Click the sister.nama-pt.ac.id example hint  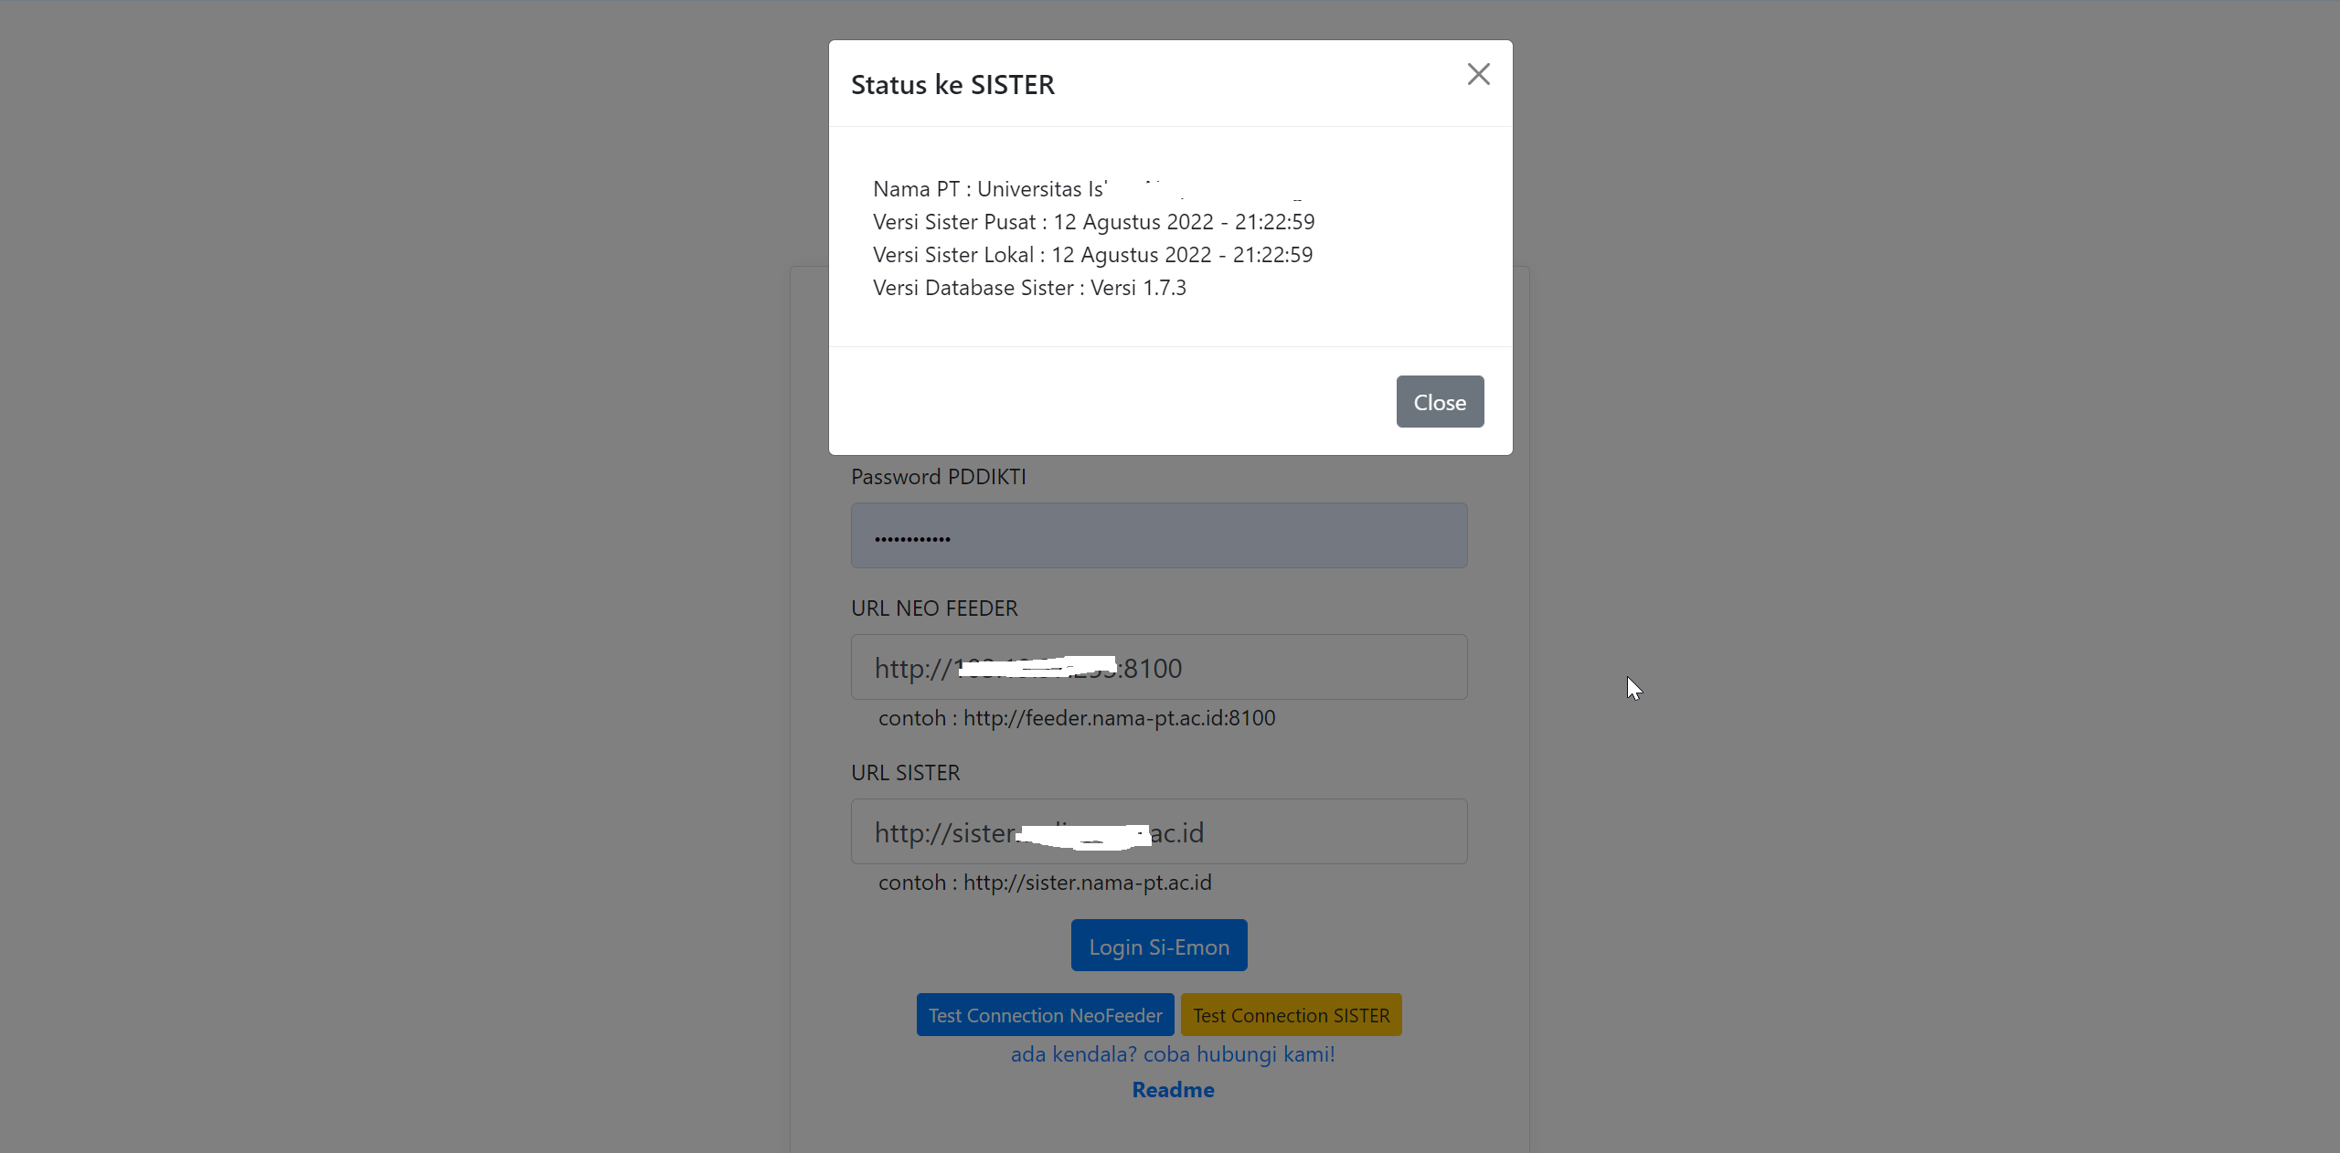click(x=1086, y=883)
